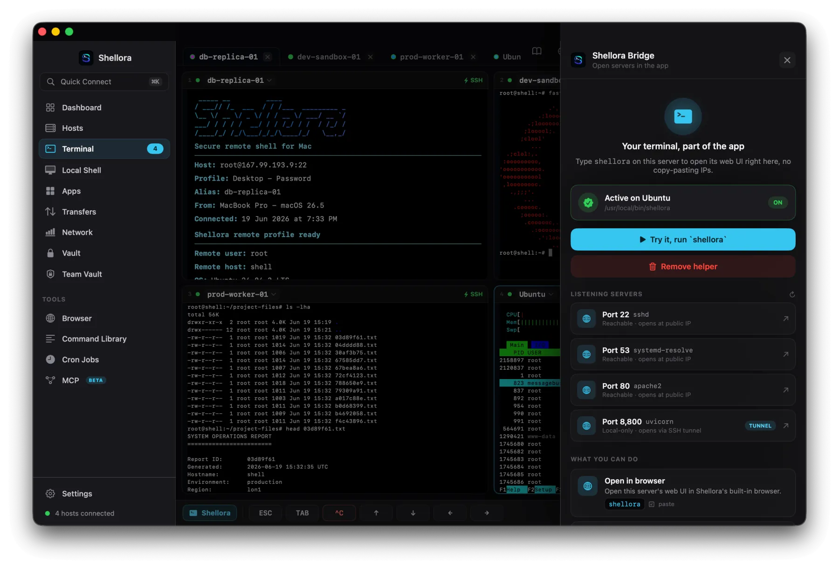
Task: Click the Network bar chart icon
Action: [x=50, y=232]
